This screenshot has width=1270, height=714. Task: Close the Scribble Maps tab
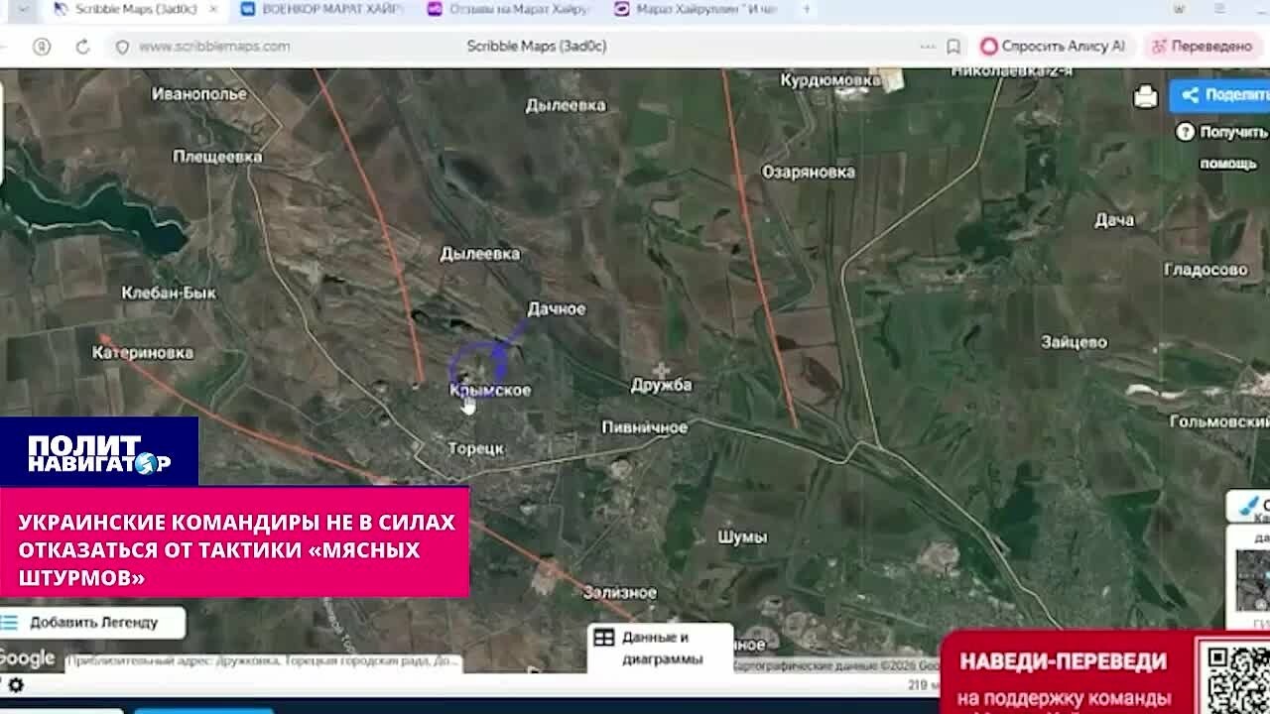(x=212, y=9)
